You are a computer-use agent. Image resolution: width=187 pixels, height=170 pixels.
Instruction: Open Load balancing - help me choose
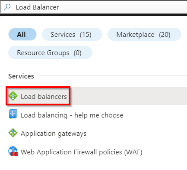[72, 115]
